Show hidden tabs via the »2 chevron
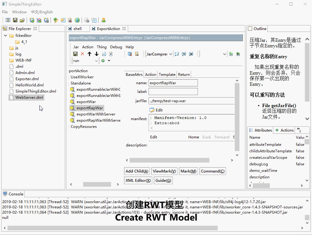This screenshot has height=235, width=312. point(299,130)
